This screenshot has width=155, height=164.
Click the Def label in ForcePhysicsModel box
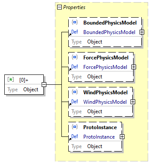point(75,67)
